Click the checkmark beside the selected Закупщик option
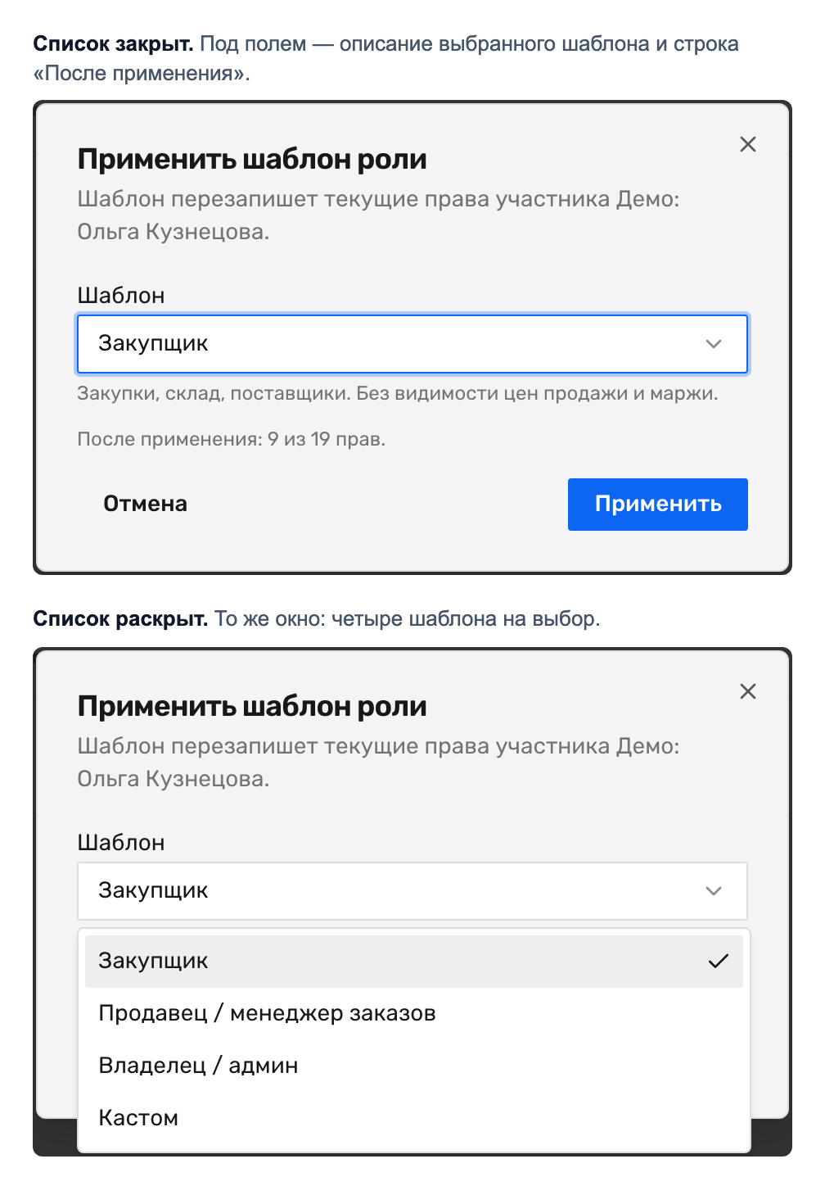Image resolution: width=825 pixels, height=1186 pixels. click(718, 962)
